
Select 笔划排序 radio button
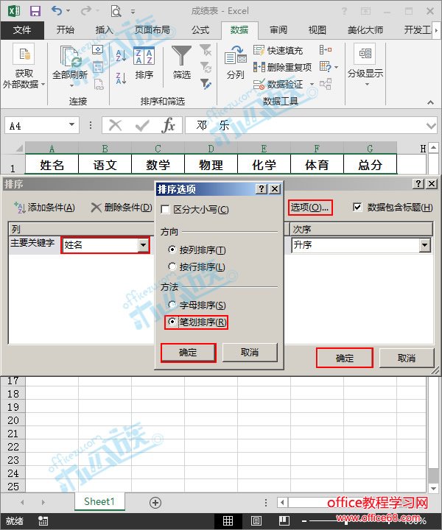172,322
